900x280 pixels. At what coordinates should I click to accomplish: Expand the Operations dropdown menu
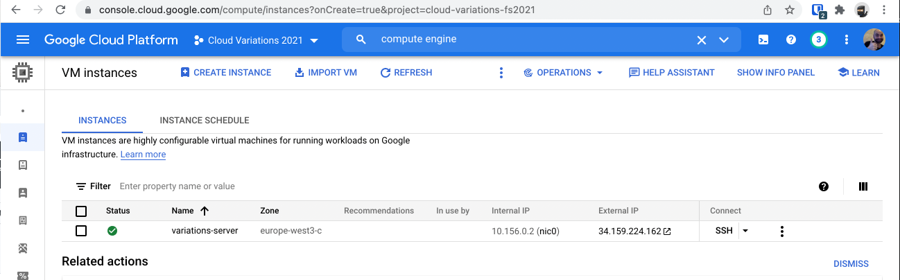click(x=563, y=73)
